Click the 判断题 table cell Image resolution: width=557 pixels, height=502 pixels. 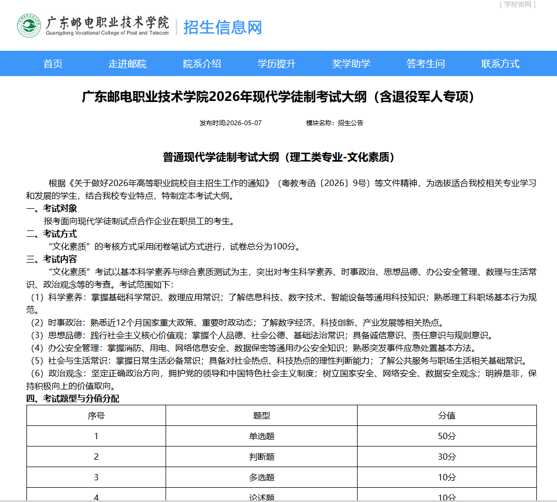coord(261,457)
